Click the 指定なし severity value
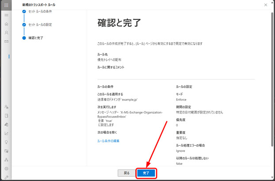 pos(182,138)
